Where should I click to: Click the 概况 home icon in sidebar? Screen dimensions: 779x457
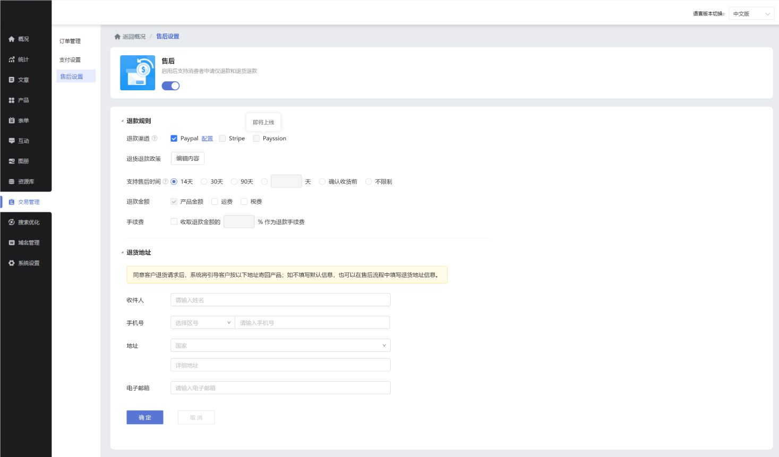[x=12, y=39]
